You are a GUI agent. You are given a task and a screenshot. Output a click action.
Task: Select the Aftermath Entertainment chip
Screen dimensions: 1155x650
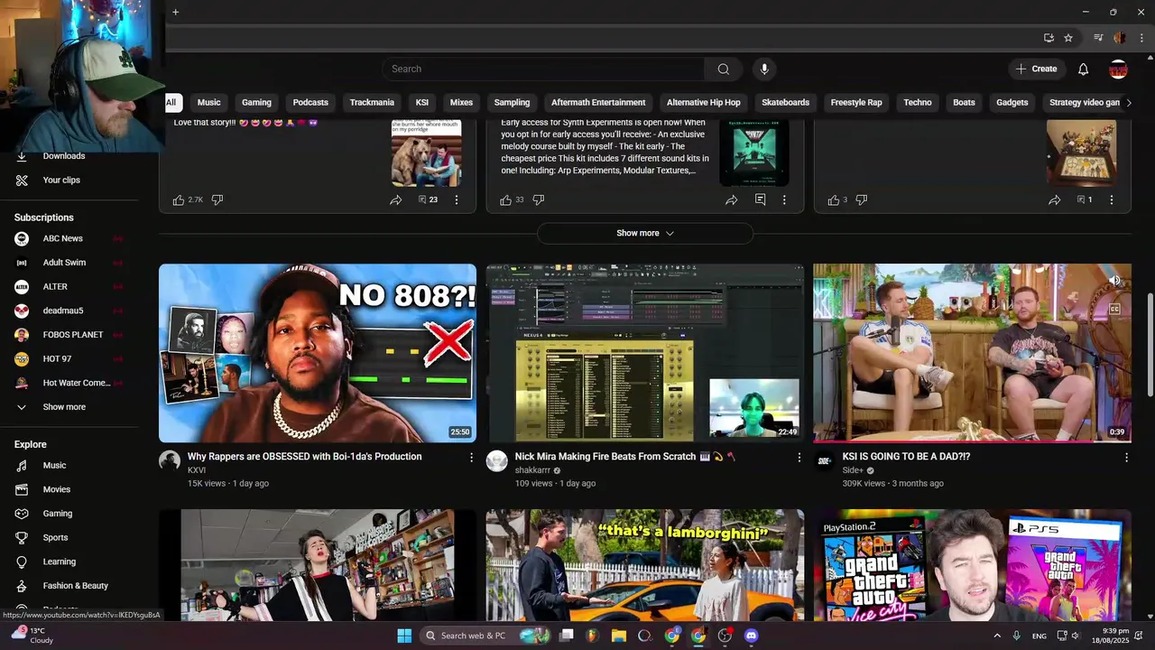pyautogui.click(x=598, y=103)
